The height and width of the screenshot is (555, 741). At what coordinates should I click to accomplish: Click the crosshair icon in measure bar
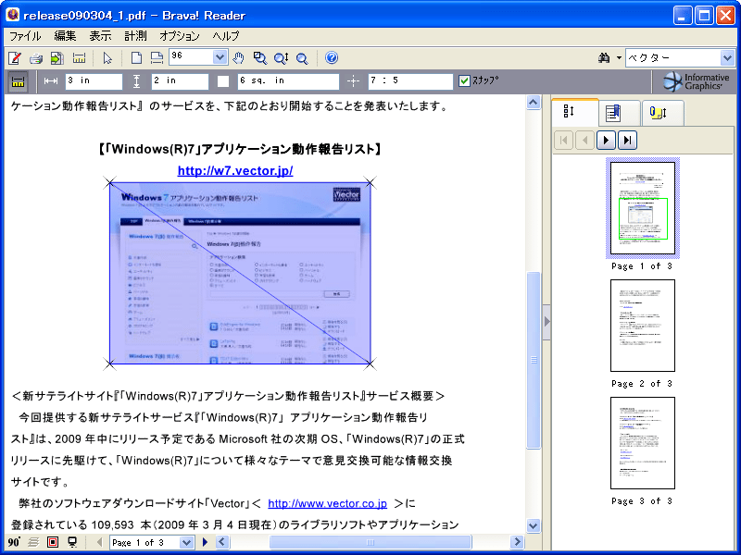pyautogui.click(x=354, y=81)
